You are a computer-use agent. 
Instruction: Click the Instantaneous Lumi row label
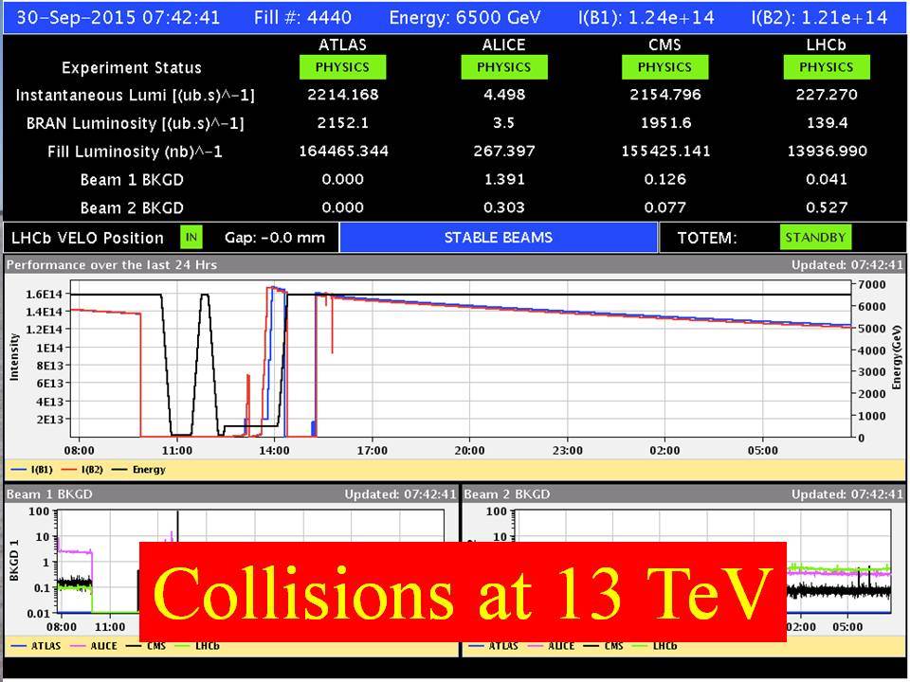(136, 95)
